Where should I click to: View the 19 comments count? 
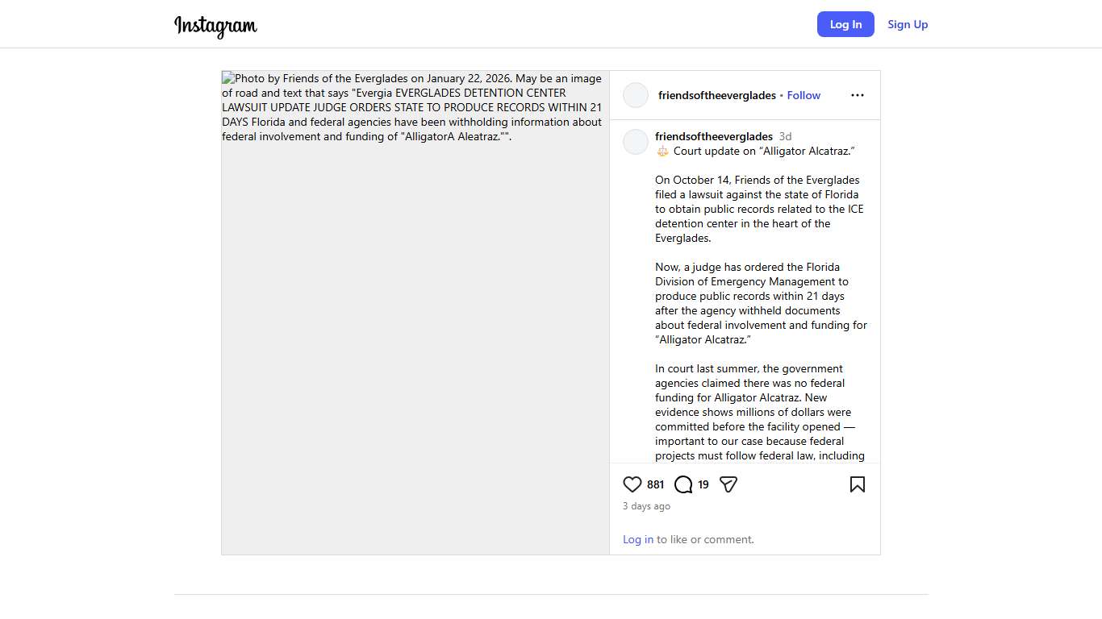[703, 484]
